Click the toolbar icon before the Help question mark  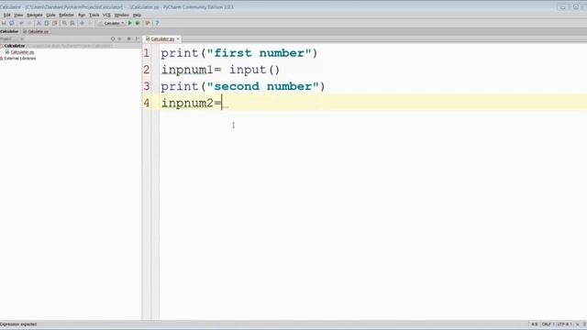(148, 23)
